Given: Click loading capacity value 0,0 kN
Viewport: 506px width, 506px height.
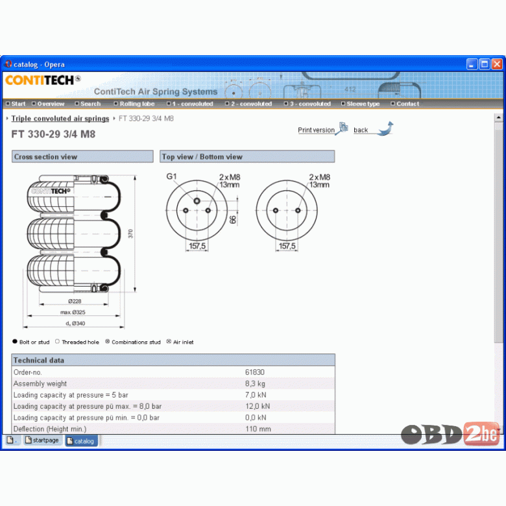Looking at the screenshot, I should pos(256,418).
